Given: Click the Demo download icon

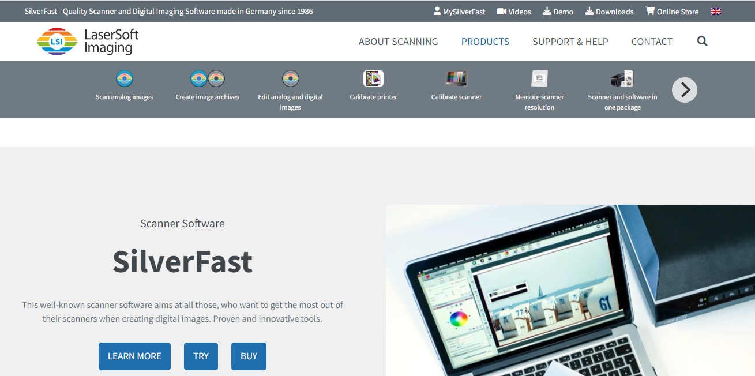Looking at the screenshot, I should tap(547, 11).
